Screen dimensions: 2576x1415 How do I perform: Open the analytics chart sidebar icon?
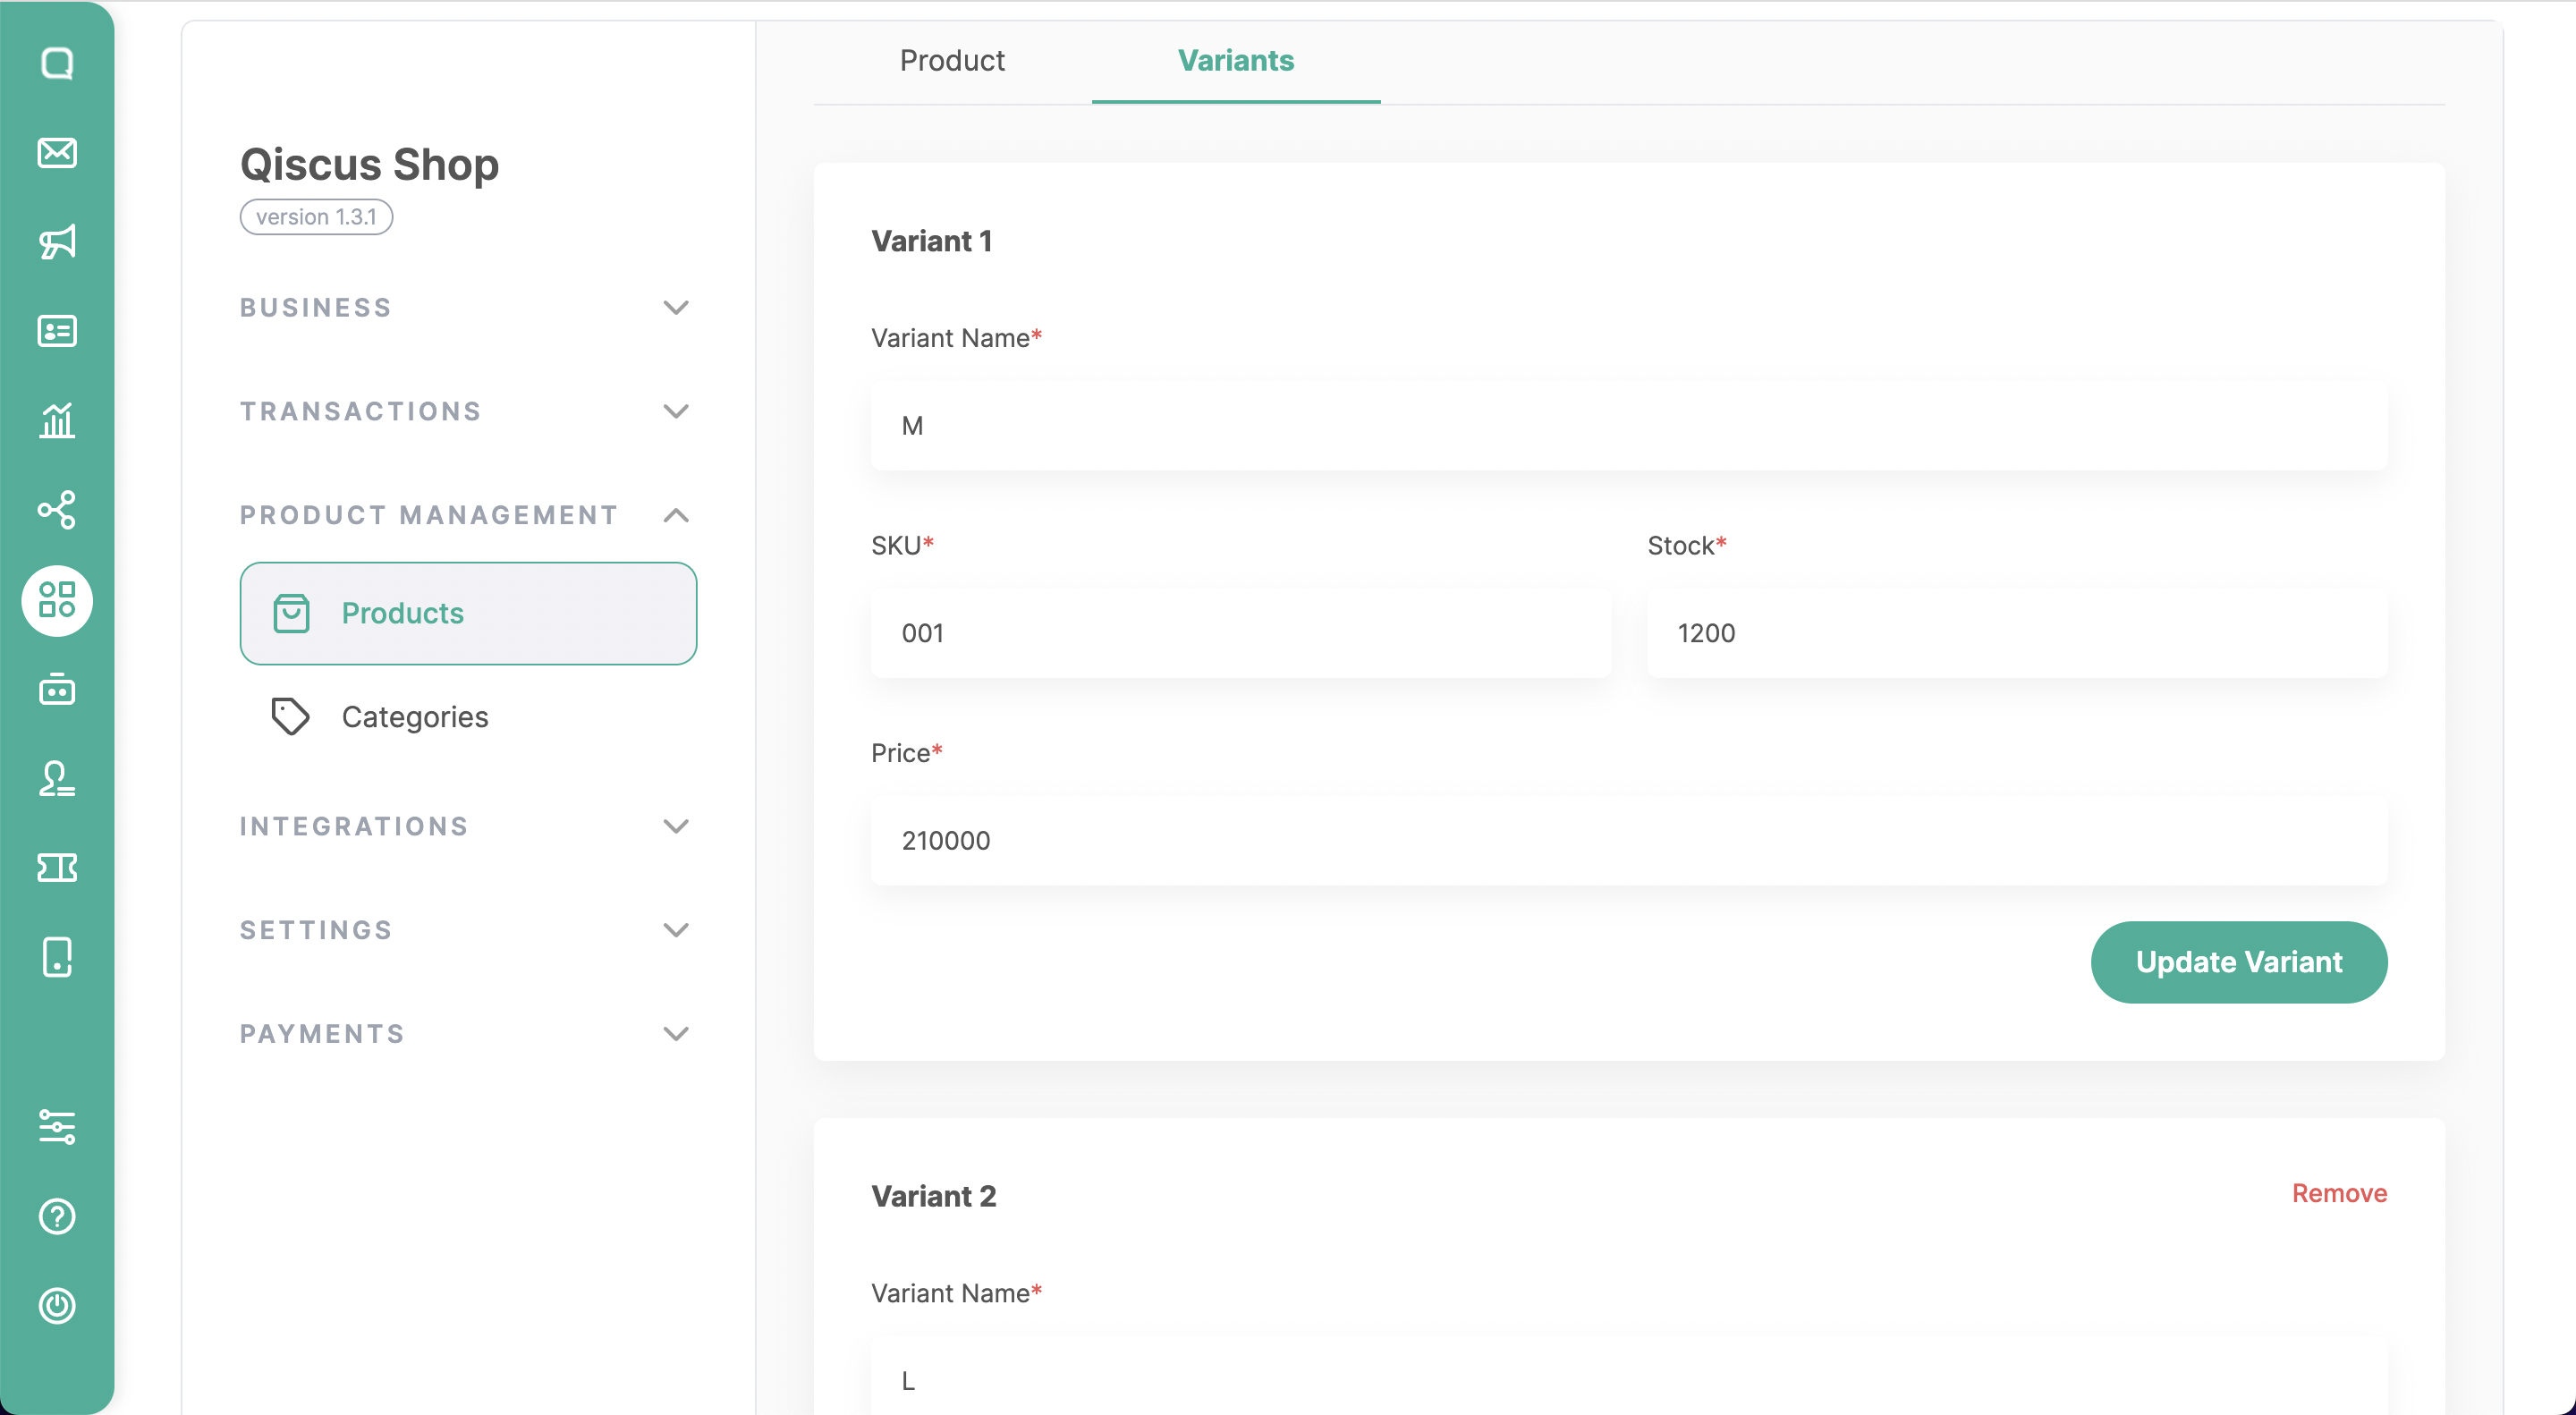tap(57, 420)
